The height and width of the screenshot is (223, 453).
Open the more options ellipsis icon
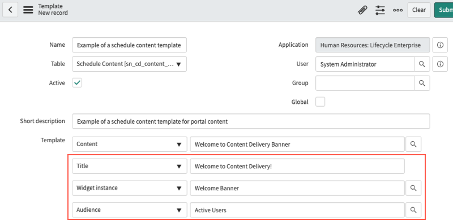[398, 10]
